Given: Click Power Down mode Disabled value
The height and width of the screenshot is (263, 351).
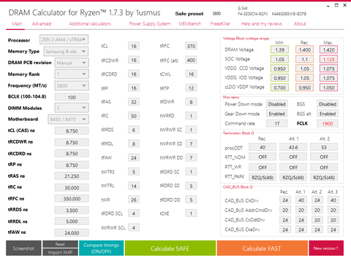Looking at the screenshot, I should tap(277, 104).
